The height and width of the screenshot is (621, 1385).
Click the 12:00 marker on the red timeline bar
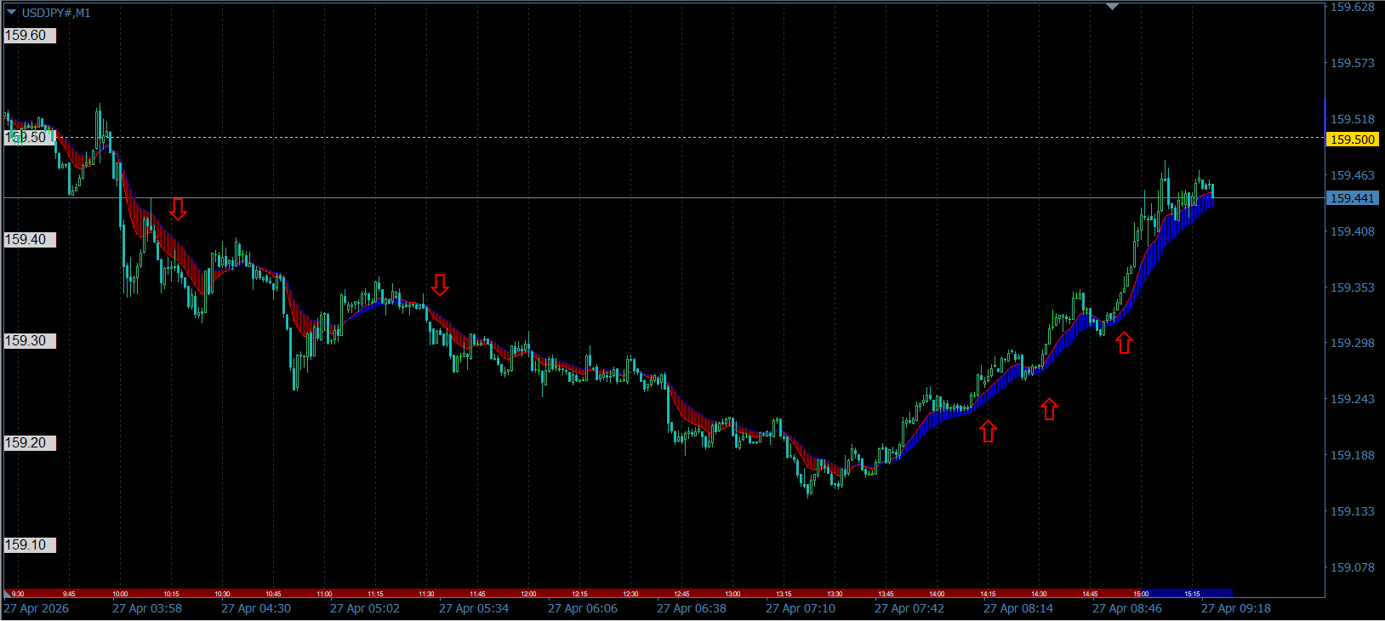528,594
